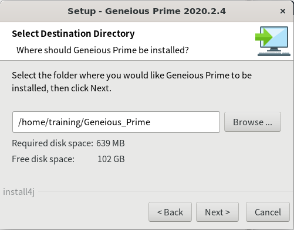Screen dimensions: 294x230
Task: Click the green arrow on installer icon
Action: tap(264, 37)
